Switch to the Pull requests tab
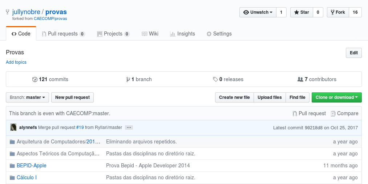 [63, 34]
